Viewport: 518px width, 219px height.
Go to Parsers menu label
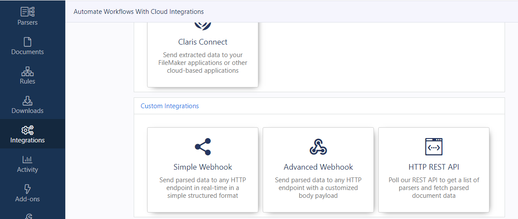point(27,23)
